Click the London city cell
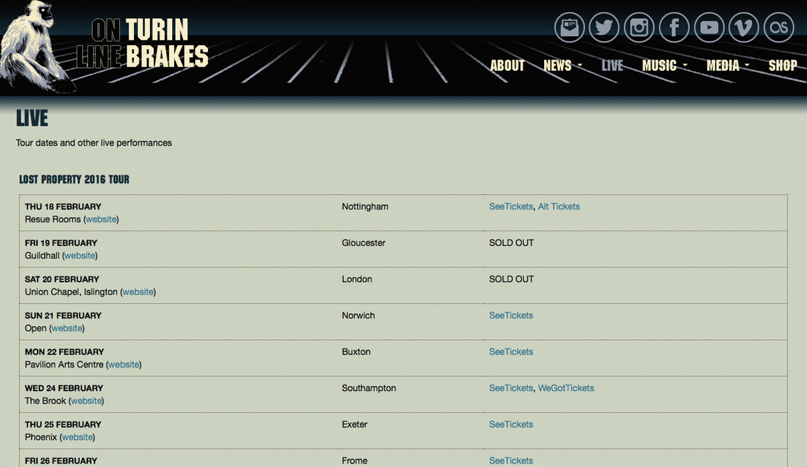This screenshot has height=467, width=807. [357, 279]
